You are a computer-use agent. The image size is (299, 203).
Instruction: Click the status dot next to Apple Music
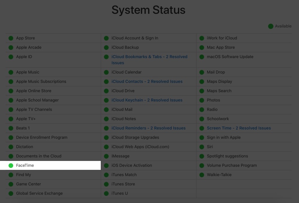(11, 72)
